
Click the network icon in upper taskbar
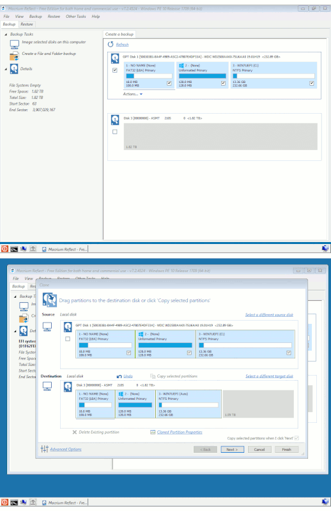pyautogui.click(x=23, y=248)
